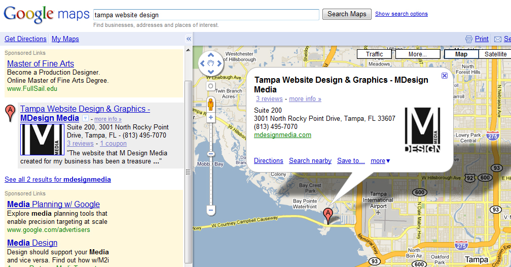This screenshot has width=511, height=267.
Task: Click See all 2 results for mdesignmedia
Action: (58, 179)
